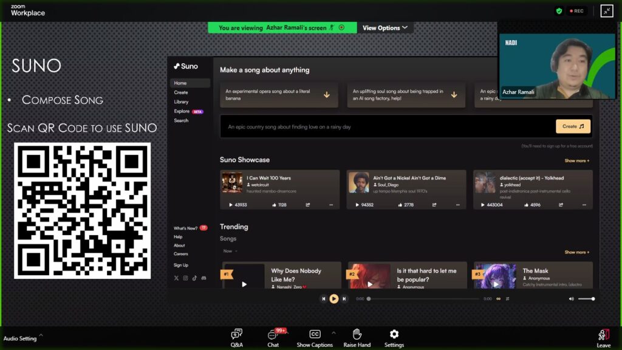Screen dimensions: 622x350
Task: Exit full screen using the collapse icon
Action: [607, 11]
